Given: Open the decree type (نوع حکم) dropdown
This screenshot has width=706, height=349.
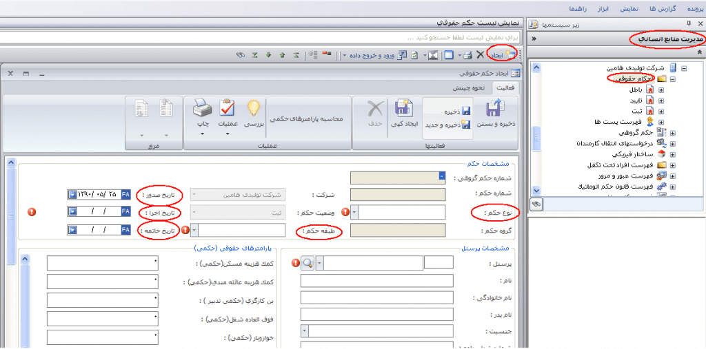Looking at the screenshot, I should click(x=354, y=213).
